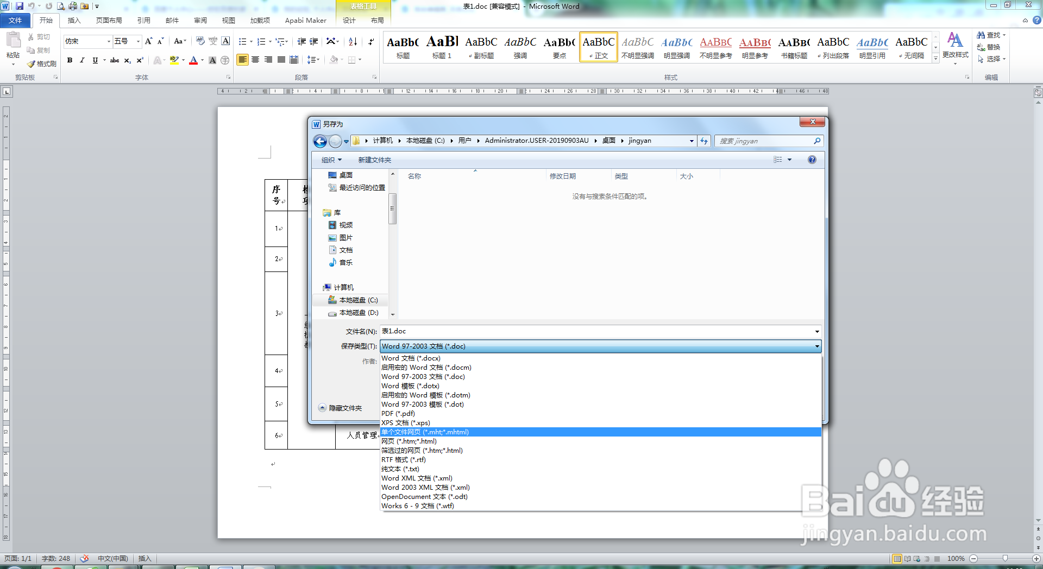Align text right in paragraph group
Image resolution: width=1043 pixels, height=569 pixels.
click(x=268, y=60)
